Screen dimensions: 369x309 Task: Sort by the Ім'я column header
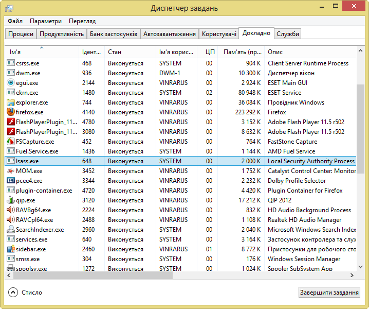click(42, 52)
